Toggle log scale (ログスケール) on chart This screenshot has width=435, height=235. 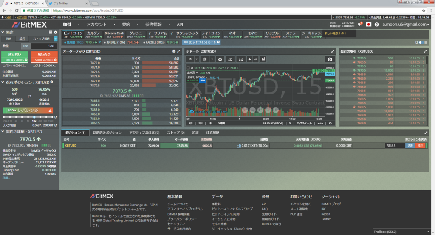[x=304, y=123]
